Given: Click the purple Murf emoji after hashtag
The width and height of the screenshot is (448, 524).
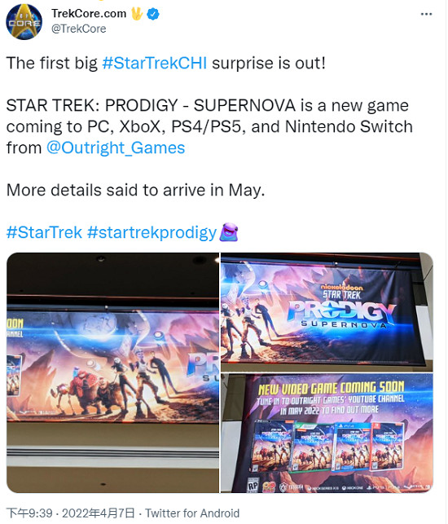Looking at the screenshot, I should tap(229, 232).
